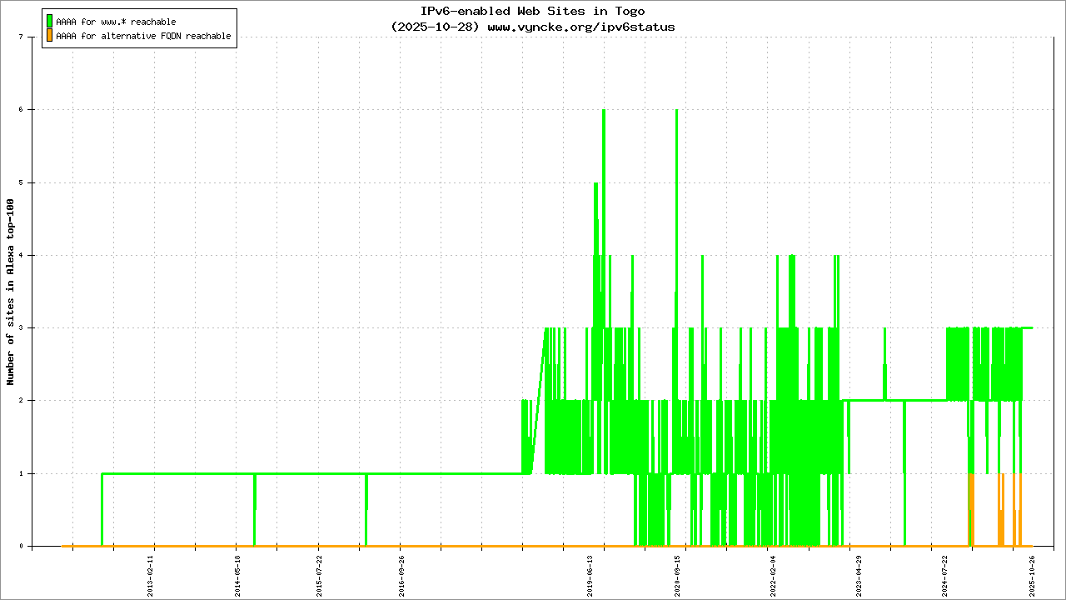This screenshot has width=1066, height=600.
Task: Click the 2020-09-15 x-axis date label
Action: [677, 576]
